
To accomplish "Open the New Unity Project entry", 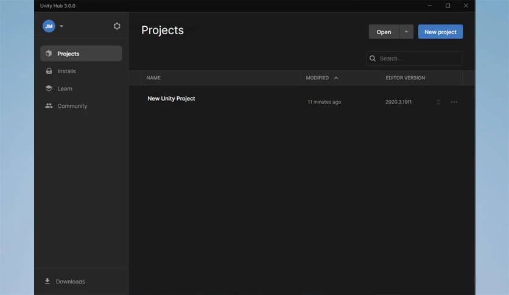I will 171,99.
